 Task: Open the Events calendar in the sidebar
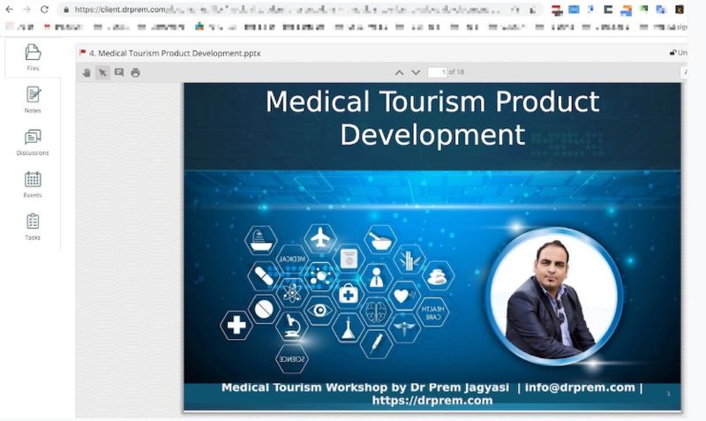tap(33, 184)
